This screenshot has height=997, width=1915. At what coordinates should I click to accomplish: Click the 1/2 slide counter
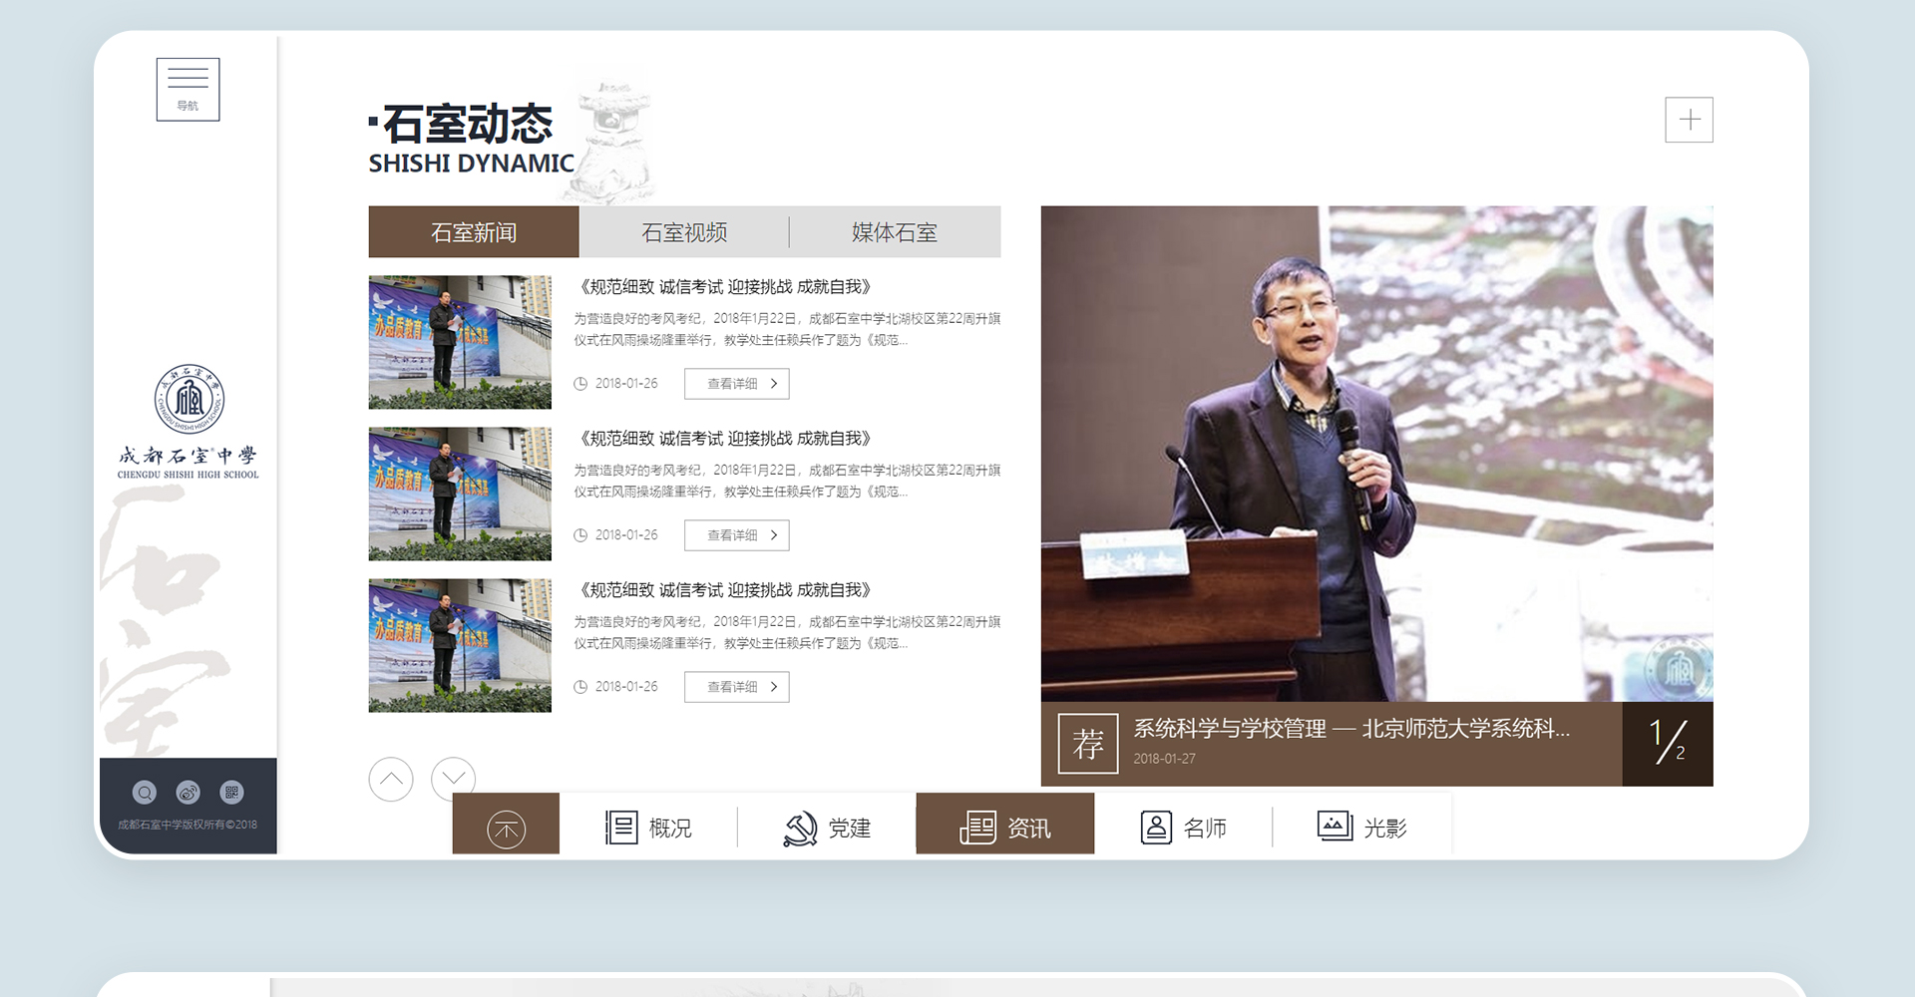(x=1668, y=744)
